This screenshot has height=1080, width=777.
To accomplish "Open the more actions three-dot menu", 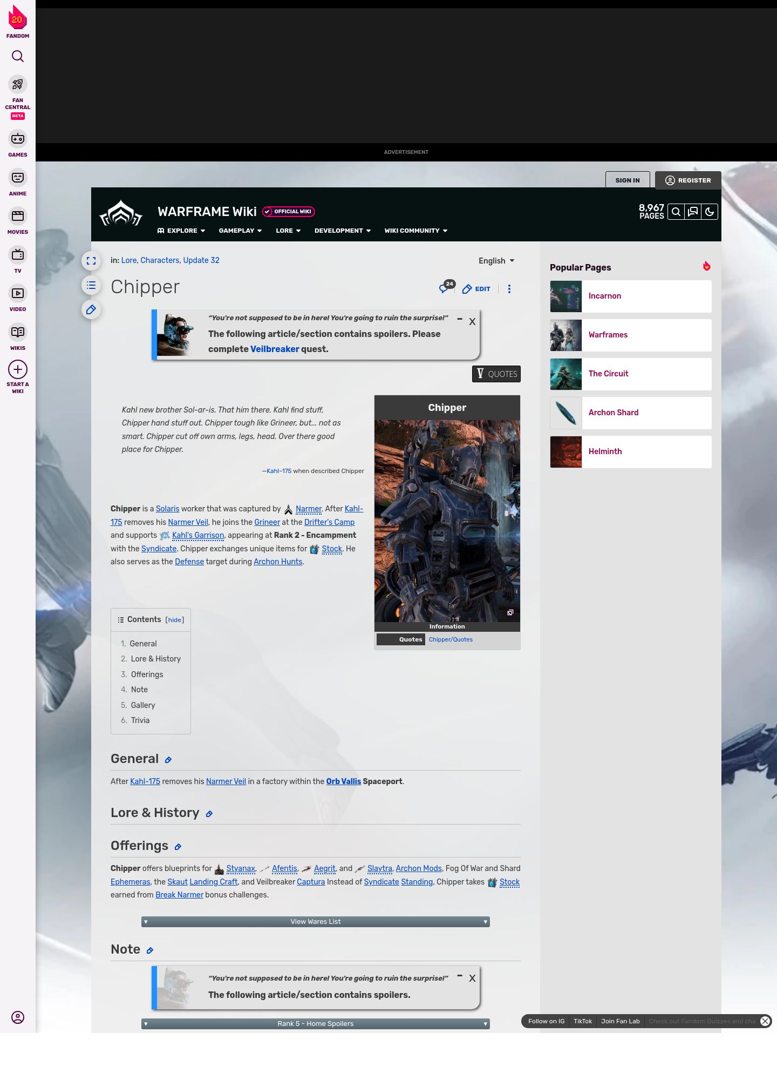I will (509, 289).
